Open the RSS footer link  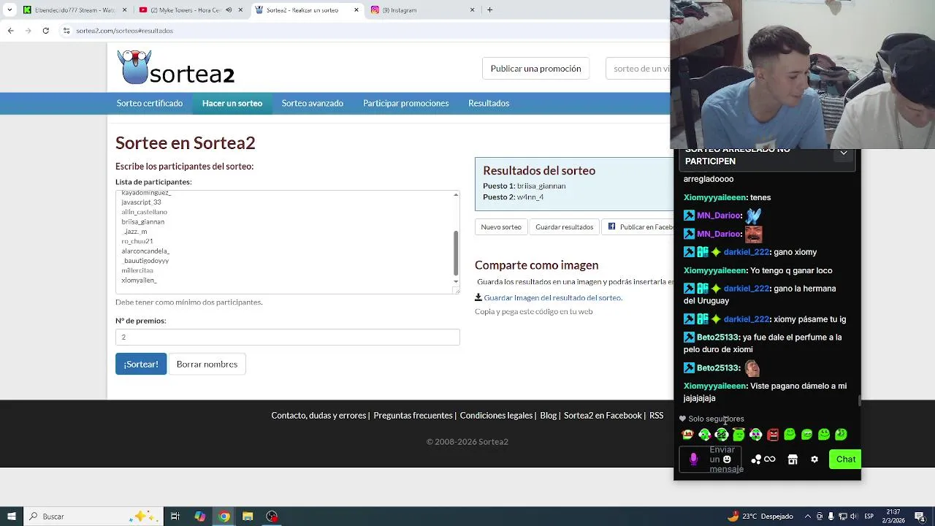(656, 415)
